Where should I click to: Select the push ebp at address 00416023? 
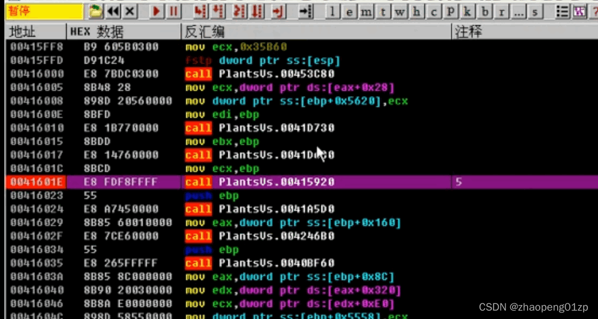(212, 195)
